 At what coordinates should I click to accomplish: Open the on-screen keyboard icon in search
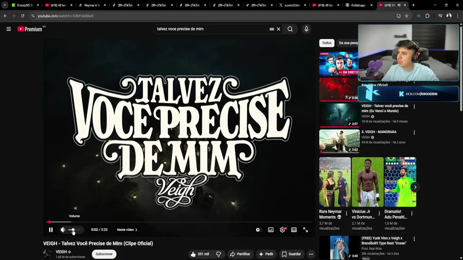[x=272, y=29]
